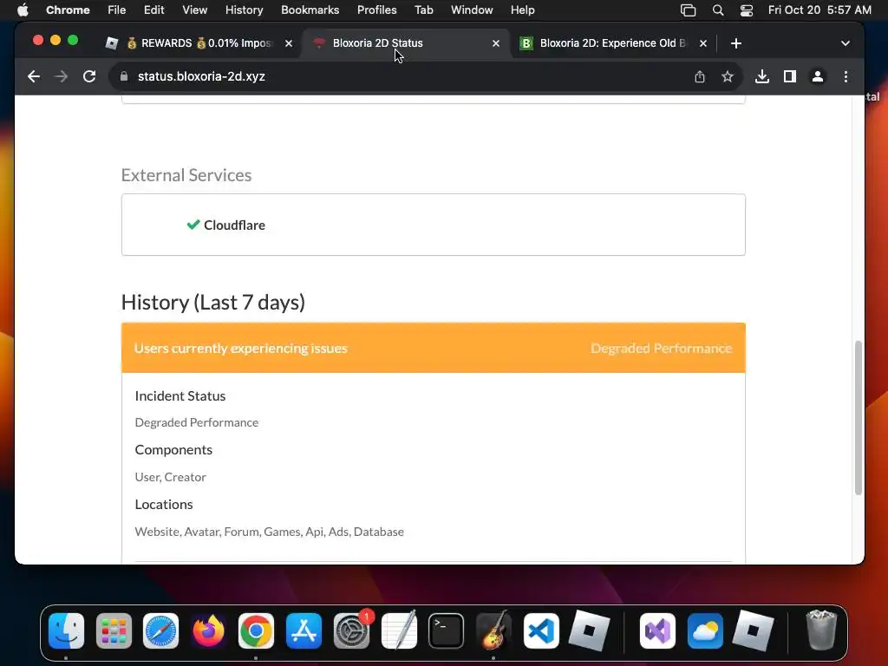Open System Settings from the Dock
888x666 pixels.
click(351, 630)
